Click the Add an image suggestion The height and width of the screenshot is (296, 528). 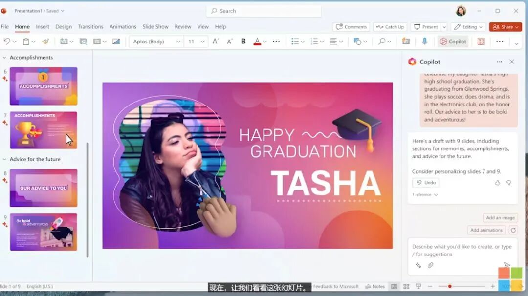point(500,218)
